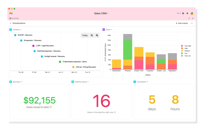This screenshot has width=203, height=129.
Task: Select the JJ RFI - Legal Discussion marker
Action: [x=33, y=46]
